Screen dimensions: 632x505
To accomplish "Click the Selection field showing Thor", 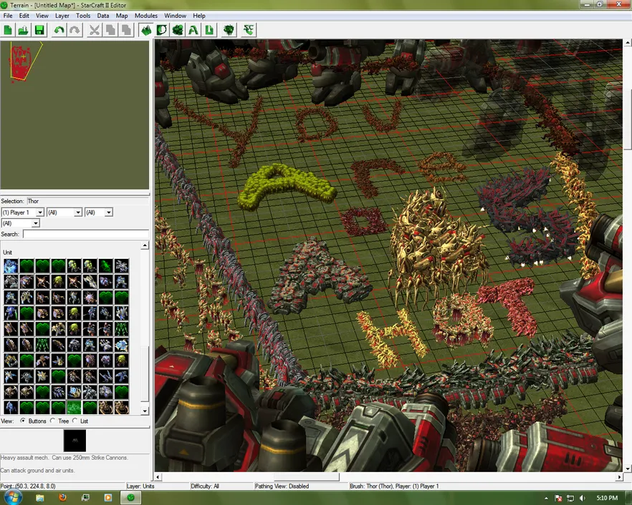I will (x=88, y=201).
